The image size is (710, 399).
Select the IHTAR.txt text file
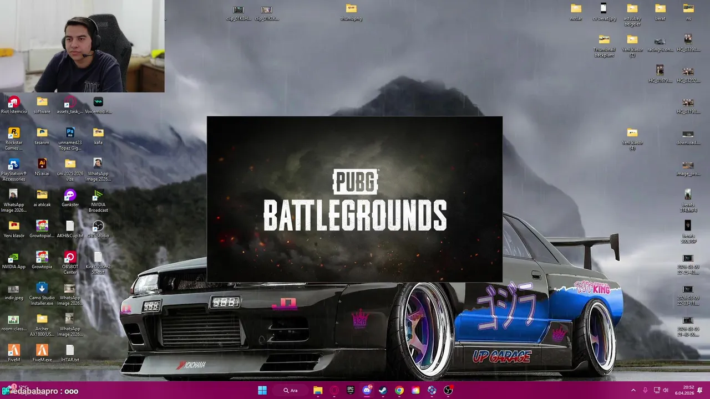[x=70, y=353]
